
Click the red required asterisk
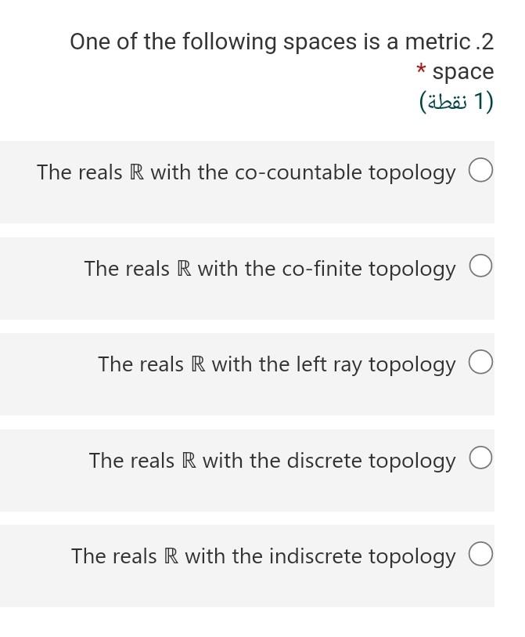point(421,68)
